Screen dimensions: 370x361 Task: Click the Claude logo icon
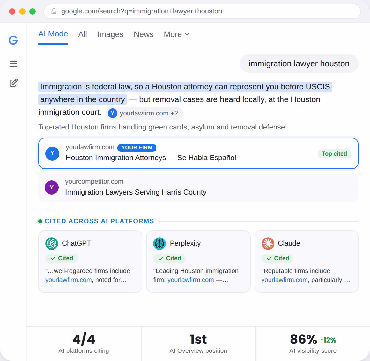point(268,244)
